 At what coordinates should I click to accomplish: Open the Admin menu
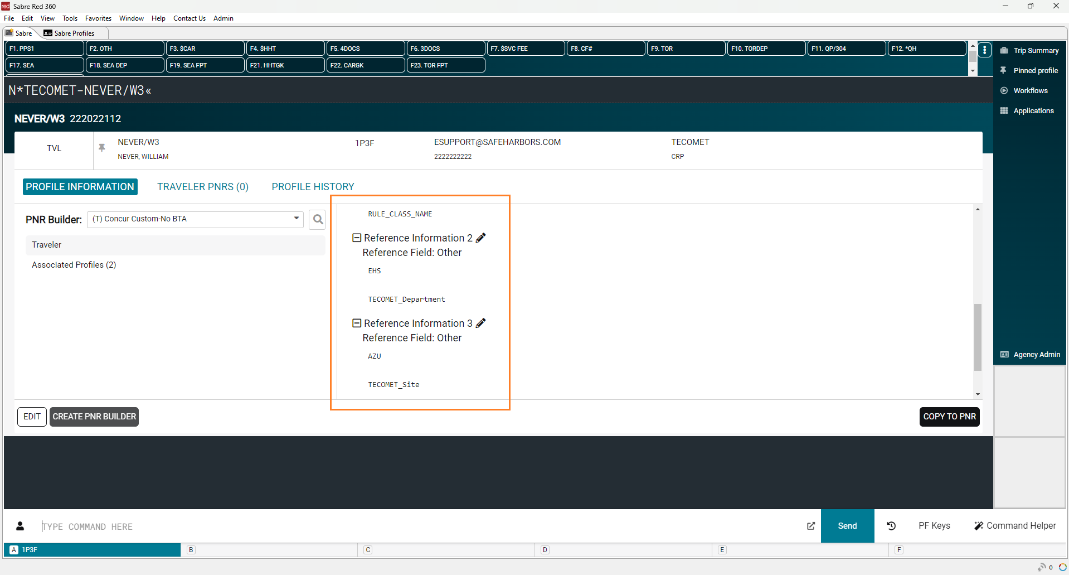point(223,18)
